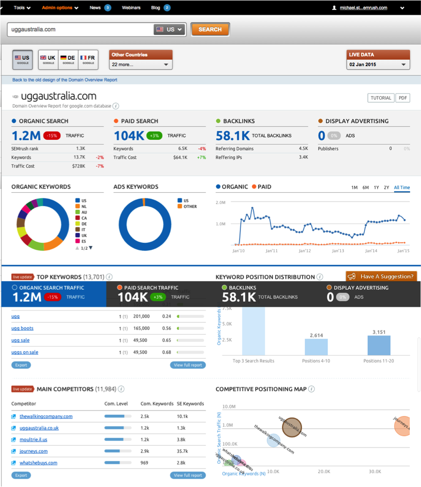This screenshot has height=487, width=421.
Task: Expand the Other Countries '22 more...' dropdown
Action: point(141,64)
